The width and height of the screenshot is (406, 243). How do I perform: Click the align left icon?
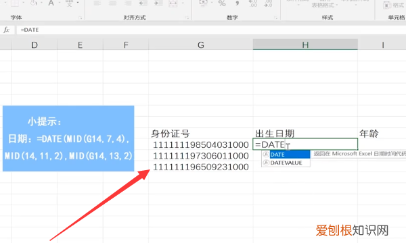point(97,3)
